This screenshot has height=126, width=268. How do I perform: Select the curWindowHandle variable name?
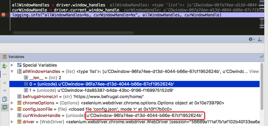[x=42, y=115]
